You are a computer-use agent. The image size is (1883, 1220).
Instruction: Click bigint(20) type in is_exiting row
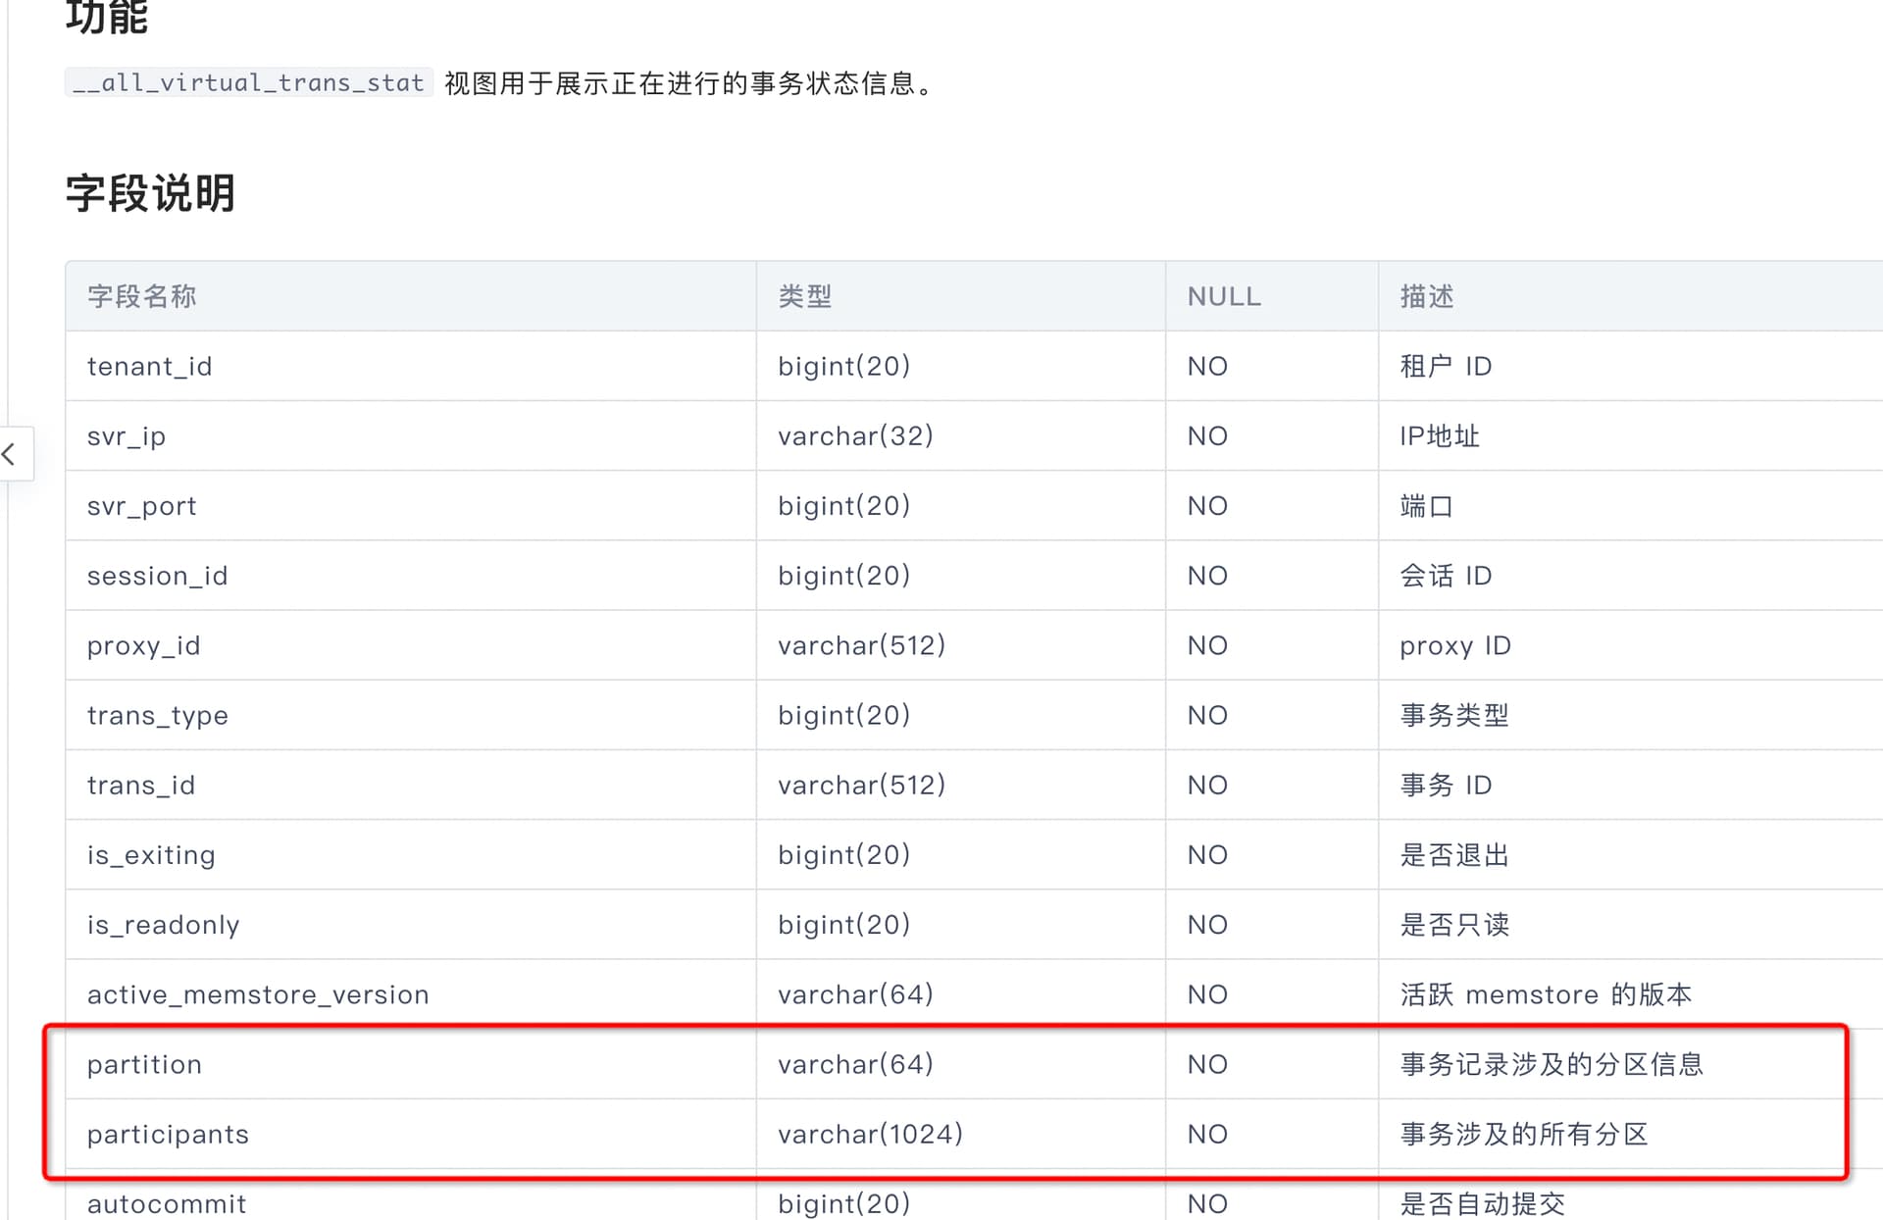843,854
